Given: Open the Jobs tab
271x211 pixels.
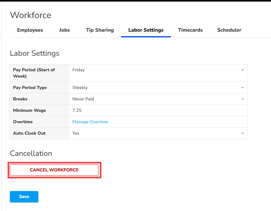Looking at the screenshot, I should point(64,30).
